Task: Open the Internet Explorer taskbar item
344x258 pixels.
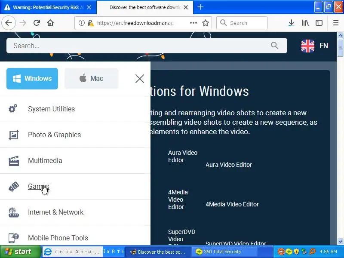Action: tap(72, 252)
